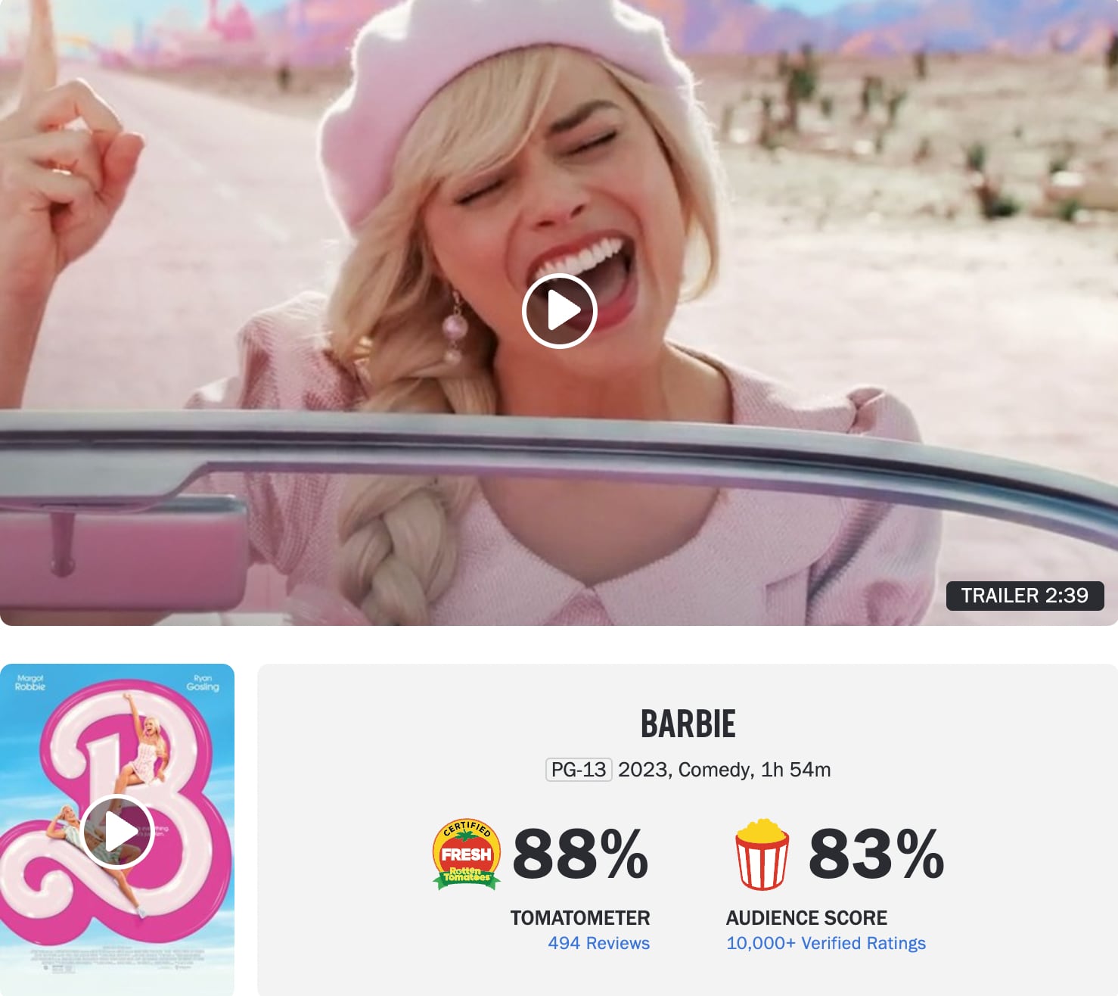
Task: Click the Barbie movie poster thumbnail
Action: click(x=117, y=829)
